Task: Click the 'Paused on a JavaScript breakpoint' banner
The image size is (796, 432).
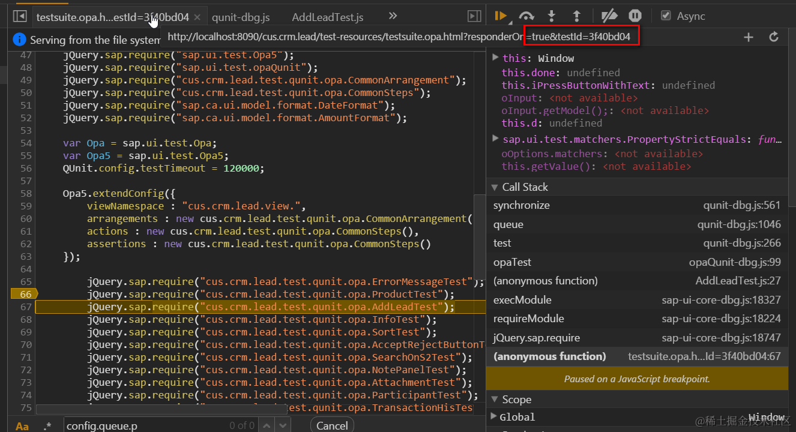Action: pos(637,379)
